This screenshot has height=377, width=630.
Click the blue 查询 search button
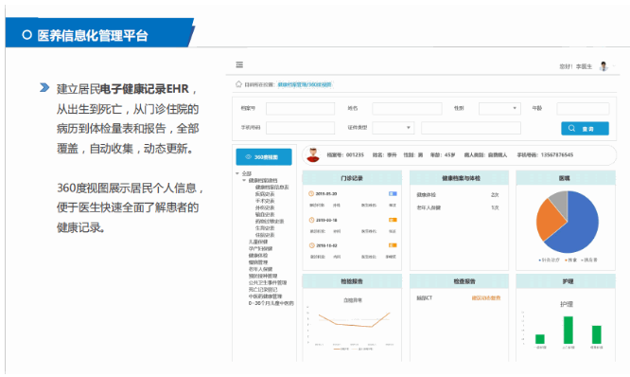585,128
